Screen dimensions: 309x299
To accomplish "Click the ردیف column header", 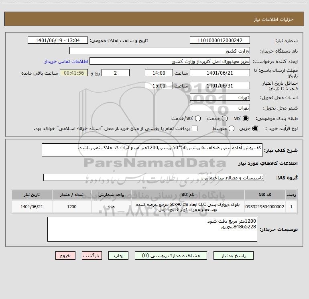I will click(291, 195).
